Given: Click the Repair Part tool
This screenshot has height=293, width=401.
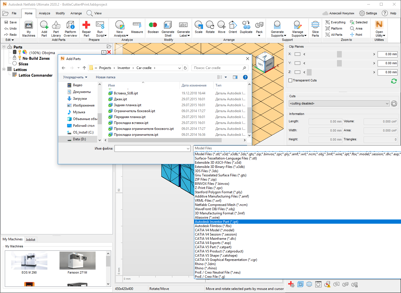Looking at the screenshot, I should tap(86, 29).
